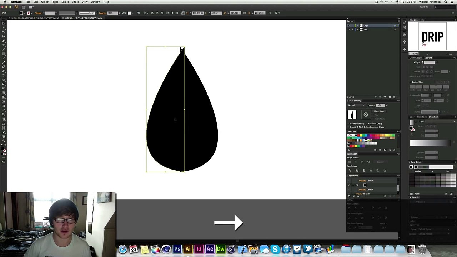Open the stroke Weight dropdown

(x=436, y=62)
